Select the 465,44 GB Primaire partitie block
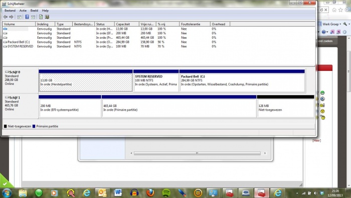 (x=179, y=107)
